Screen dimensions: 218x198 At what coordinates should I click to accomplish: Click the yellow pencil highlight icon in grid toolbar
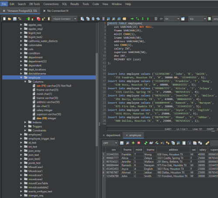point(208,143)
